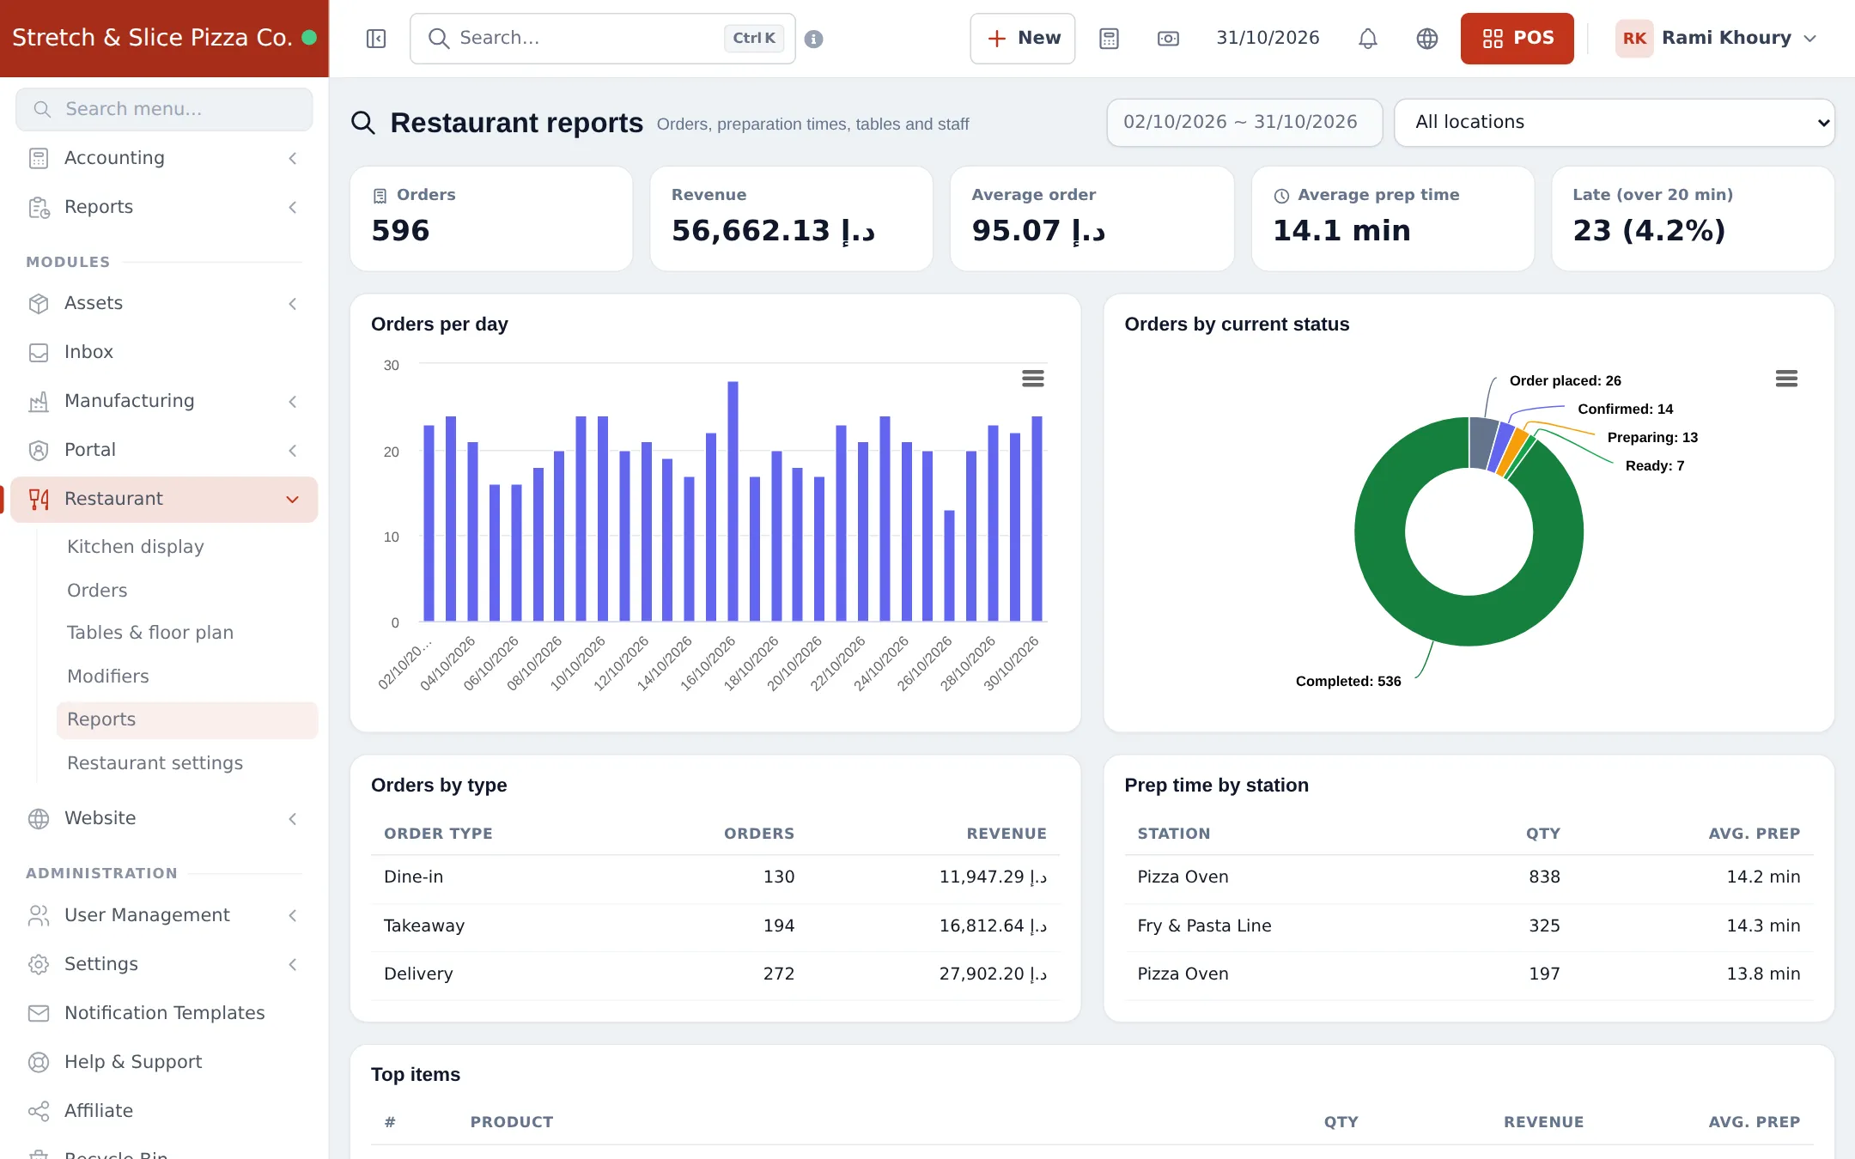Open the date range 02/10/2026 ~ 31/10/2026 picker
Screen dimensions: 1855x1159
[1244, 122]
